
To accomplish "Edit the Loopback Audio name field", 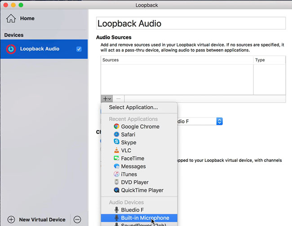I will click(191, 23).
